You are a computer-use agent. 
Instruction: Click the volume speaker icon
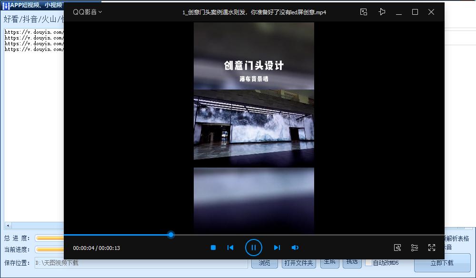[295, 248]
